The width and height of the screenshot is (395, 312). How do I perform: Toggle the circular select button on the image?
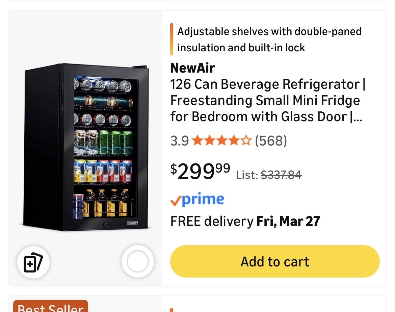(x=137, y=262)
